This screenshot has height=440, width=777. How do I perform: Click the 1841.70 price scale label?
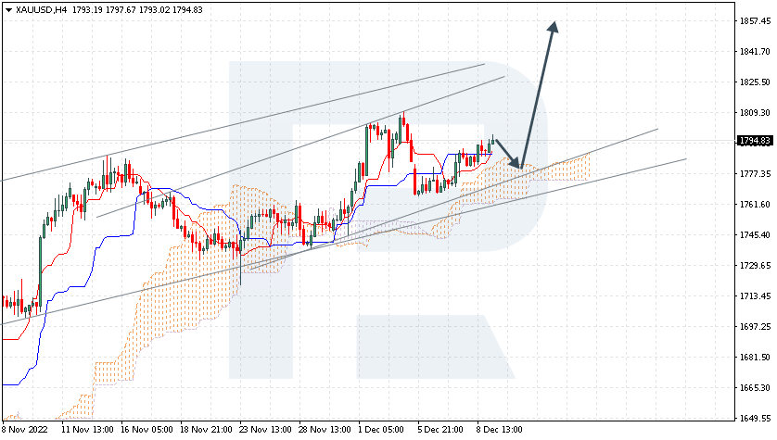coord(755,52)
